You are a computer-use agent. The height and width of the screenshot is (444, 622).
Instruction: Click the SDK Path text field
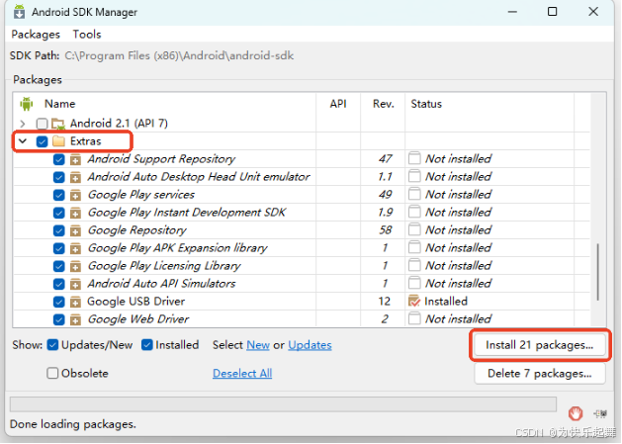(179, 55)
